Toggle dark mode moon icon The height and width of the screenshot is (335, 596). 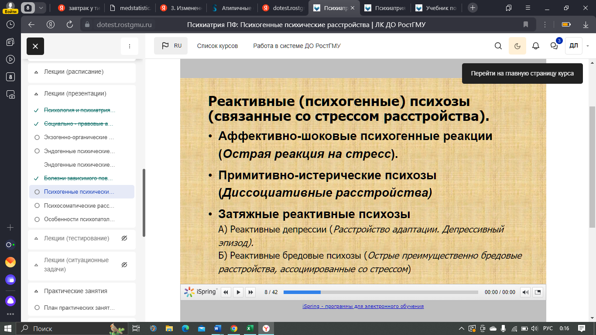(517, 46)
